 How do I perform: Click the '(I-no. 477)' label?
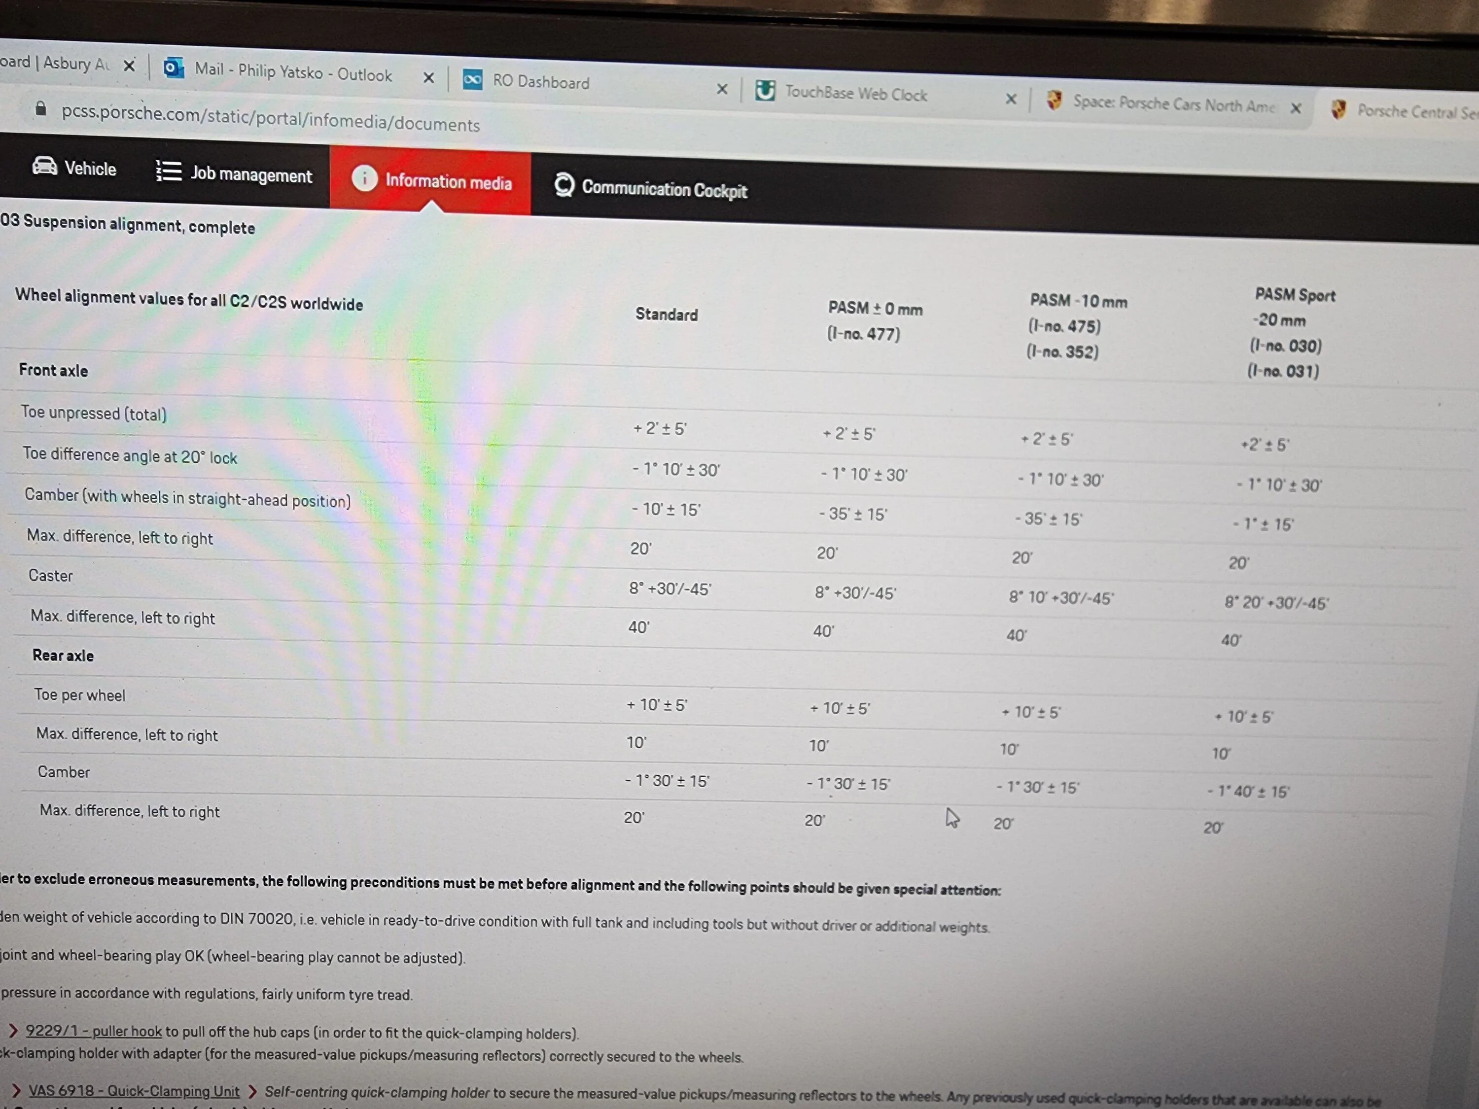click(x=863, y=333)
